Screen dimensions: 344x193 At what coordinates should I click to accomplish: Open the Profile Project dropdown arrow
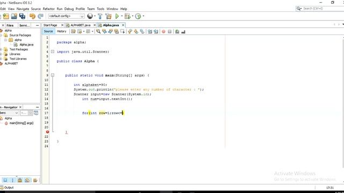click(144, 16)
